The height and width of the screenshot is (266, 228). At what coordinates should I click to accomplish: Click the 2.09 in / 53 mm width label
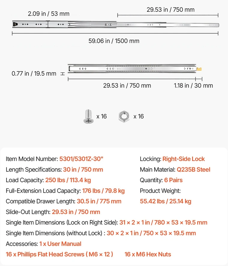(x=49, y=14)
